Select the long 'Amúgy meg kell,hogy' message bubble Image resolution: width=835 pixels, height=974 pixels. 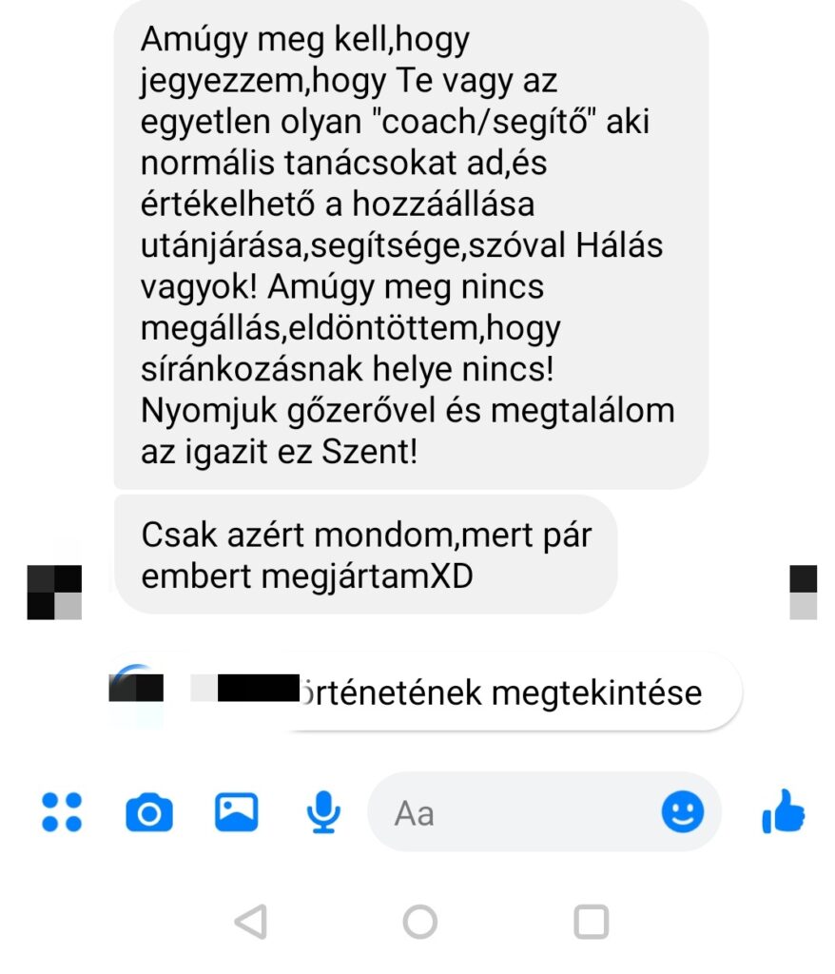[x=411, y=244]
